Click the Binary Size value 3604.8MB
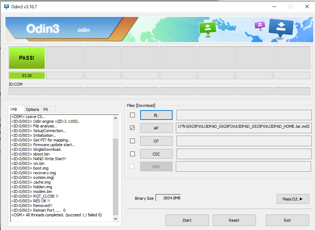315x230 pixels. (x=168, y=198)
